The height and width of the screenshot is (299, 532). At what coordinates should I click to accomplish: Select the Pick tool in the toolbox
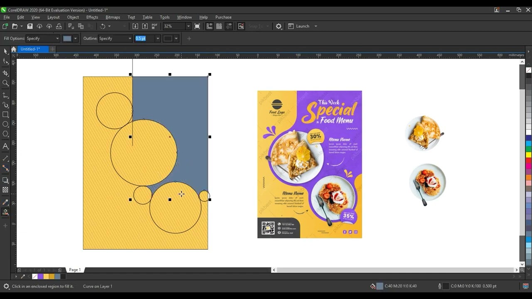5,51
